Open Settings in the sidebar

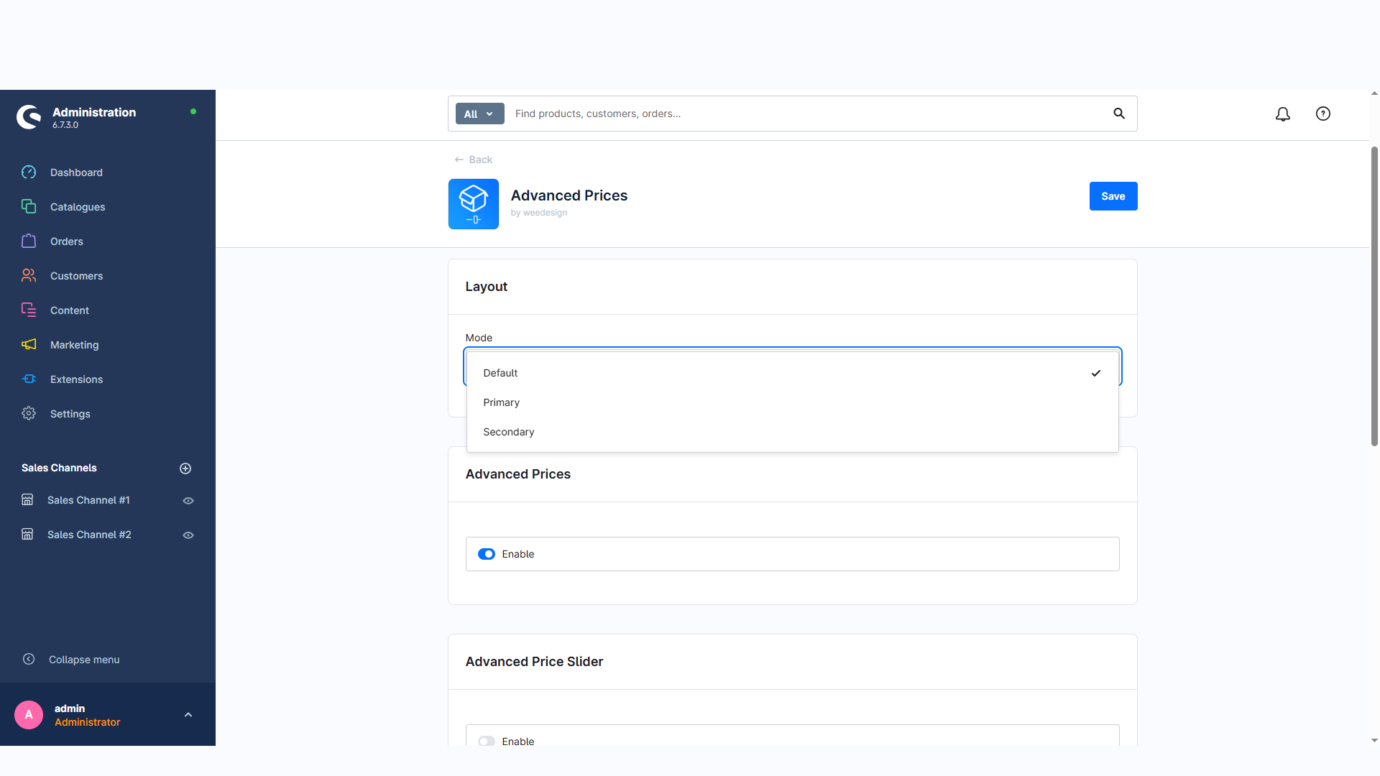(70, 414)
